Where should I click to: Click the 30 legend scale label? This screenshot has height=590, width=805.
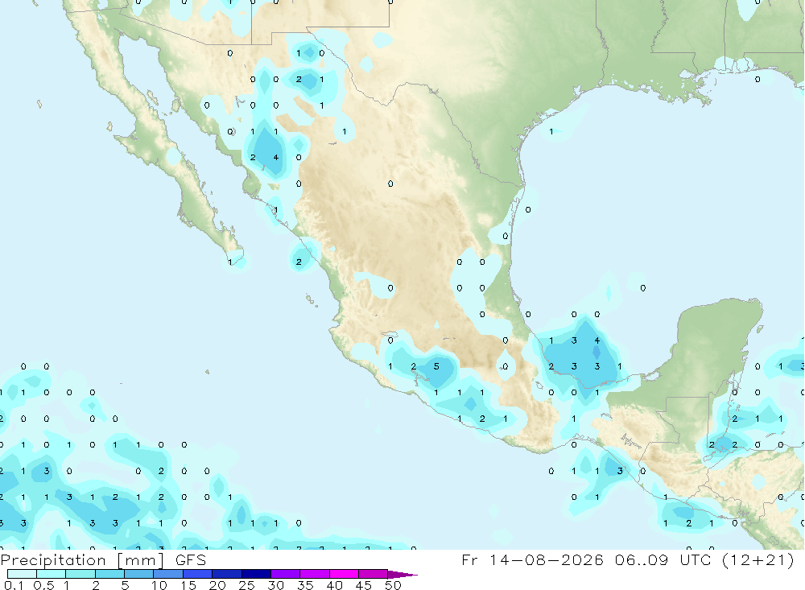[x=275, y=585]
